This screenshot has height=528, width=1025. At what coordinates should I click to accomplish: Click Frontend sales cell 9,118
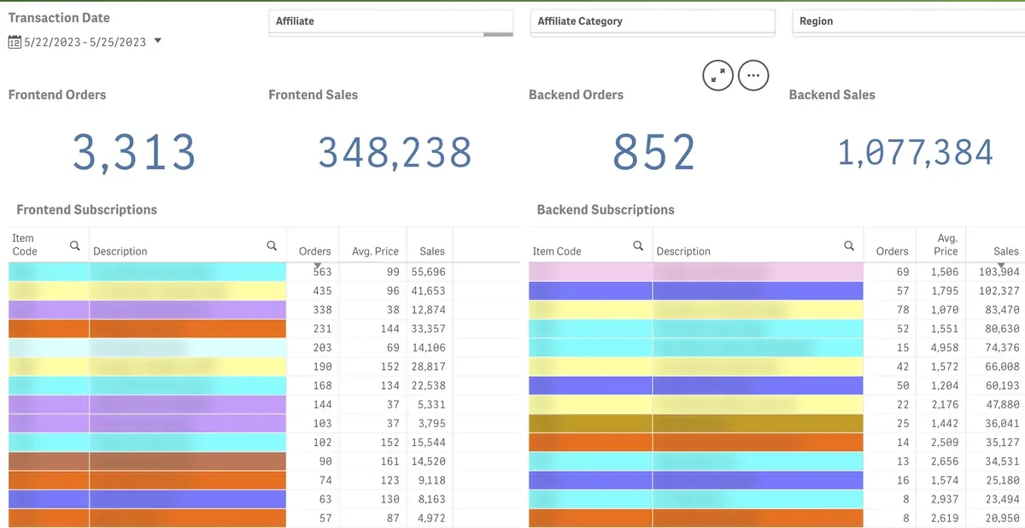[431, 480]
